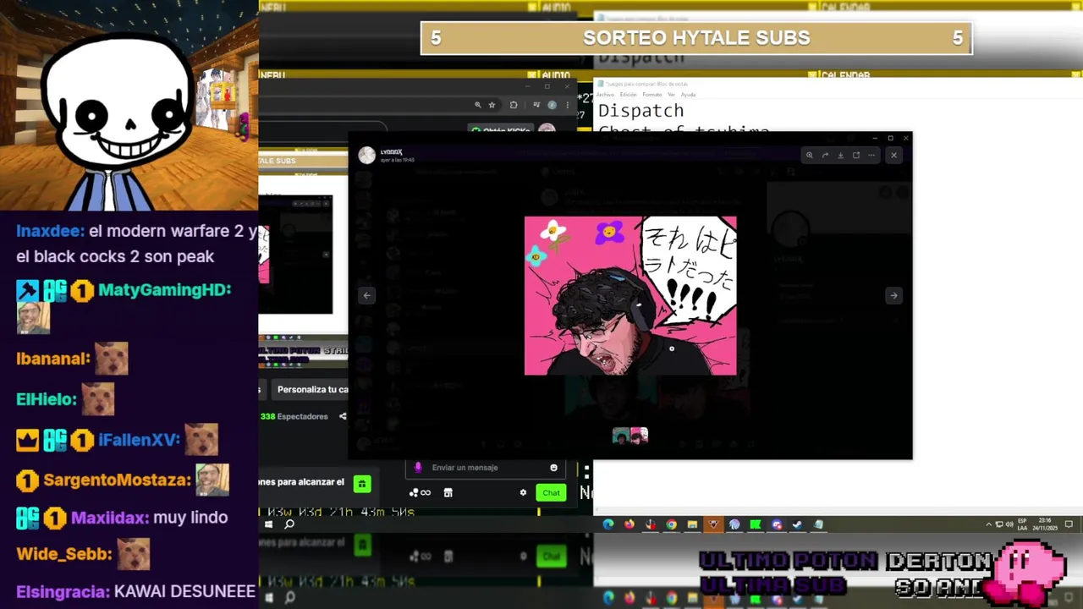This screenshot has width=1083, height=609.
Task: Show hidden system tray icons chevron
Action: click(x=988, y=524)
